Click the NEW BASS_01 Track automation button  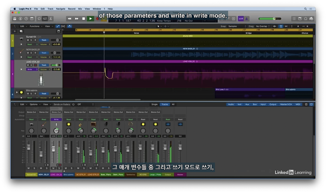click(44, 53)
